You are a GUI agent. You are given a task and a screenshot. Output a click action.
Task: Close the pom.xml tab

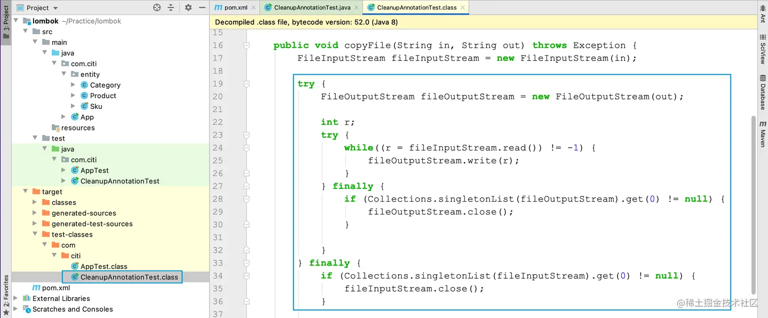(x=254, y=8)
